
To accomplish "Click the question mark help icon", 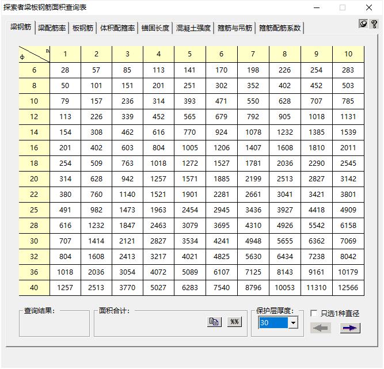I will tap(374, 24).
